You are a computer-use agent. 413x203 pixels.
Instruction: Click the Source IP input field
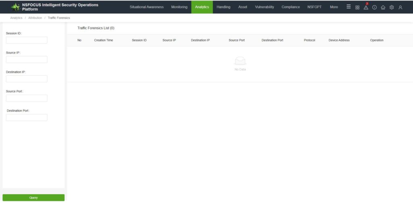click(x=27, y=60)
